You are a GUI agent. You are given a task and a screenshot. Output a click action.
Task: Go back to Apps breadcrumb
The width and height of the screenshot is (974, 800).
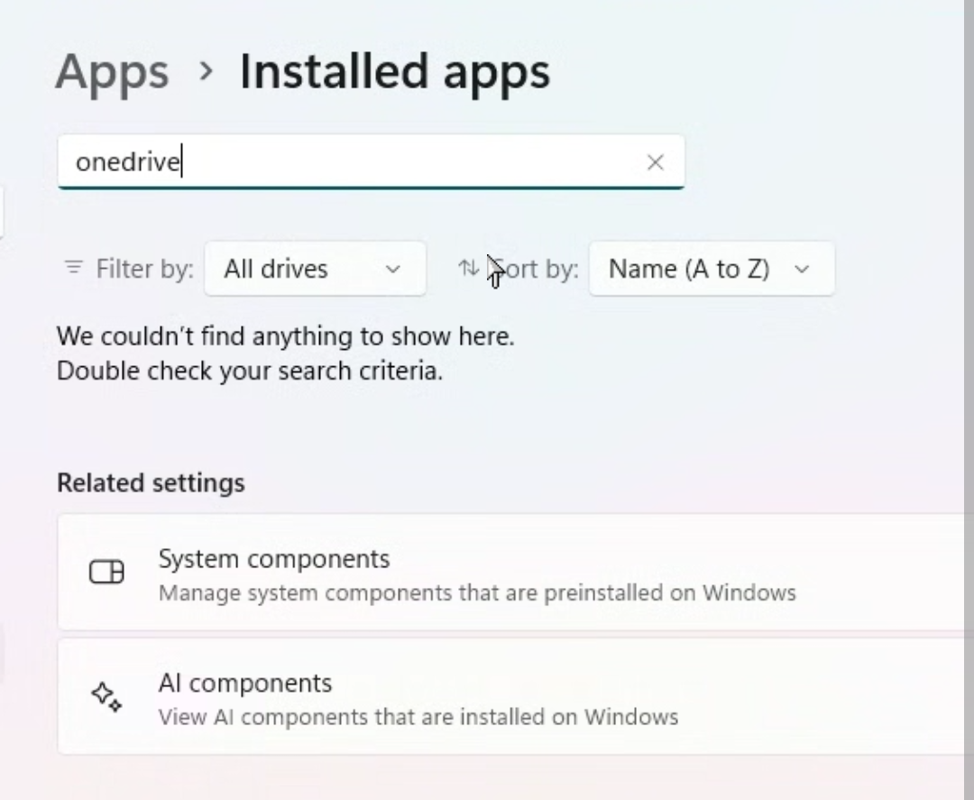tap(112, 72)
